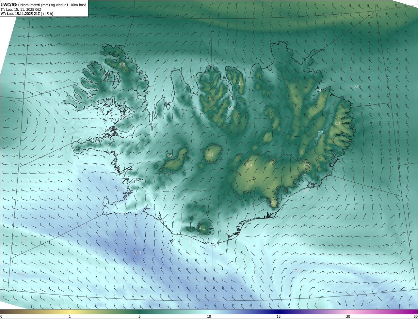Click the 1 tick on the color scale

pyautogui.click(x=70, y=316)
